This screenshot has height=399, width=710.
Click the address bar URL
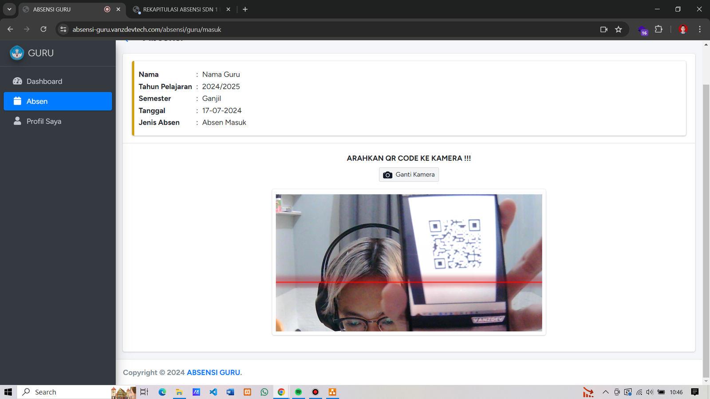[146, 29]
